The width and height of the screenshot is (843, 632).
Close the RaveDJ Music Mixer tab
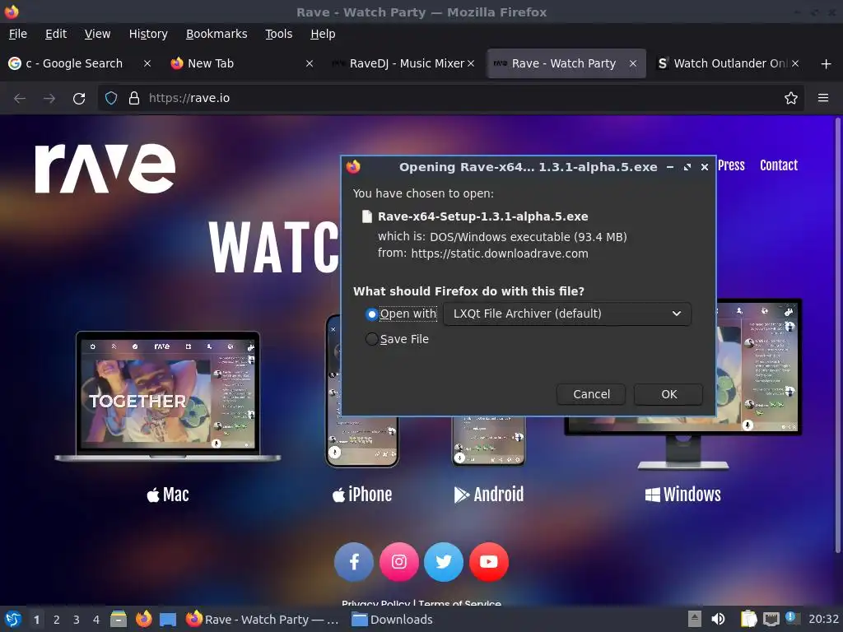pos(471,63)
